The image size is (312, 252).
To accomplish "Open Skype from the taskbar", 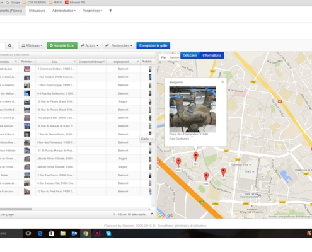I will pos(108,233).
